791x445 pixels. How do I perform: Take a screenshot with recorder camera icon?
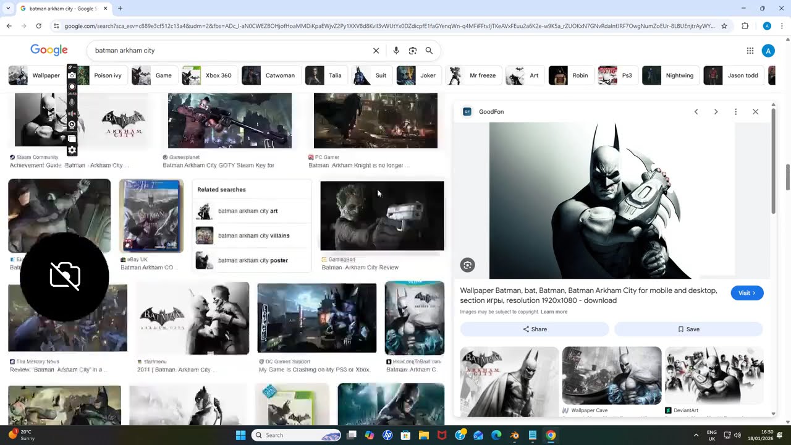coord(72,75)
